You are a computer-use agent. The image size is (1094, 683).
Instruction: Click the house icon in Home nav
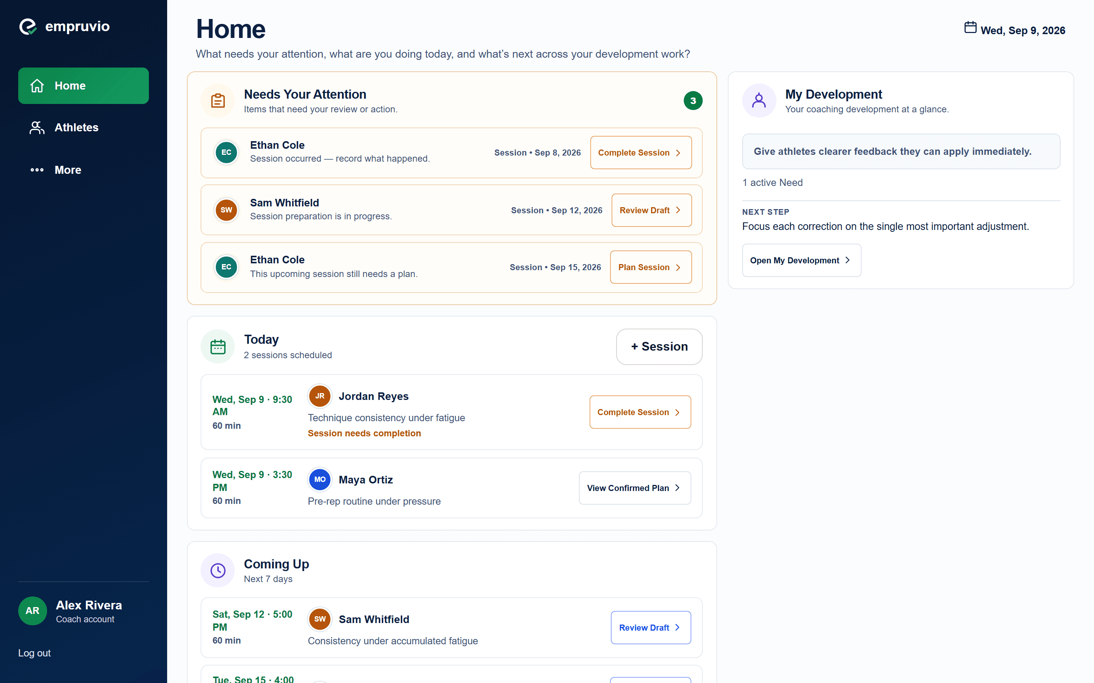(37, 85)
